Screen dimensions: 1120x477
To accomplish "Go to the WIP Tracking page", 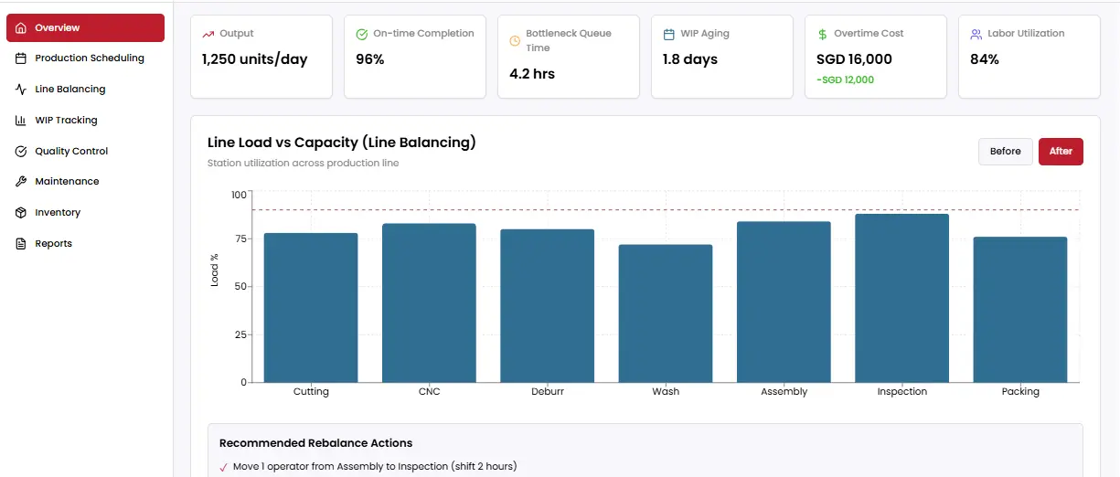I will tap(66, 121).
